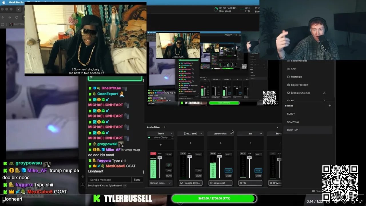This screenshot has width=366, height=206.
Task: Toggle the Voice Clarity effect indicator
Action: 149,138
